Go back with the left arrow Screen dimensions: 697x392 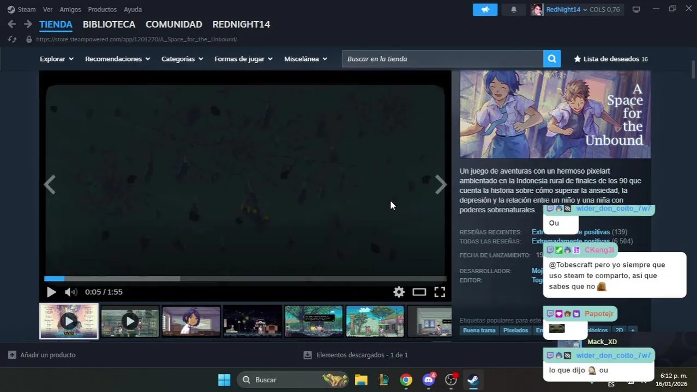[x=12, y=24]
